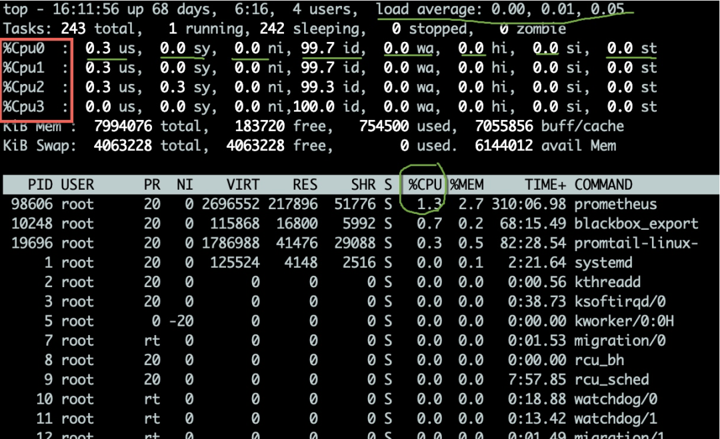Screen dimensions: 720x439
Task: Click the KiB Swap label
Action: coord(39,146)
